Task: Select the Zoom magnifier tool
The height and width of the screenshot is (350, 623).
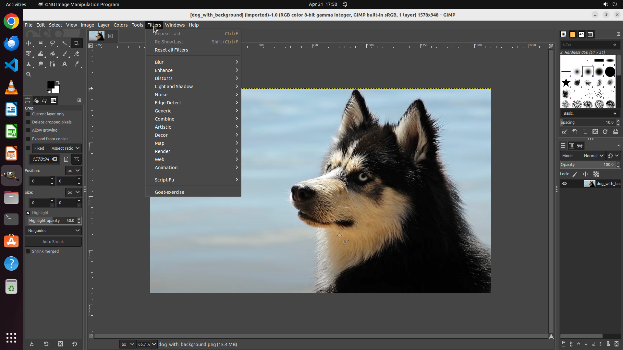Action: (x=29, y=74)
